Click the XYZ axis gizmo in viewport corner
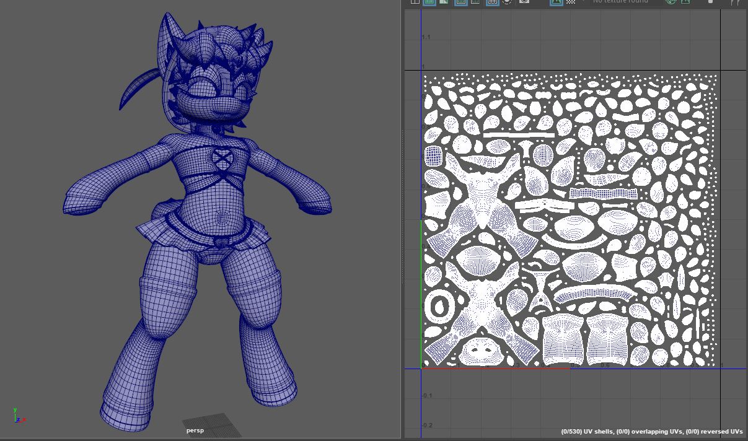Screen dimensions: 748x441 tap(17, 416)
